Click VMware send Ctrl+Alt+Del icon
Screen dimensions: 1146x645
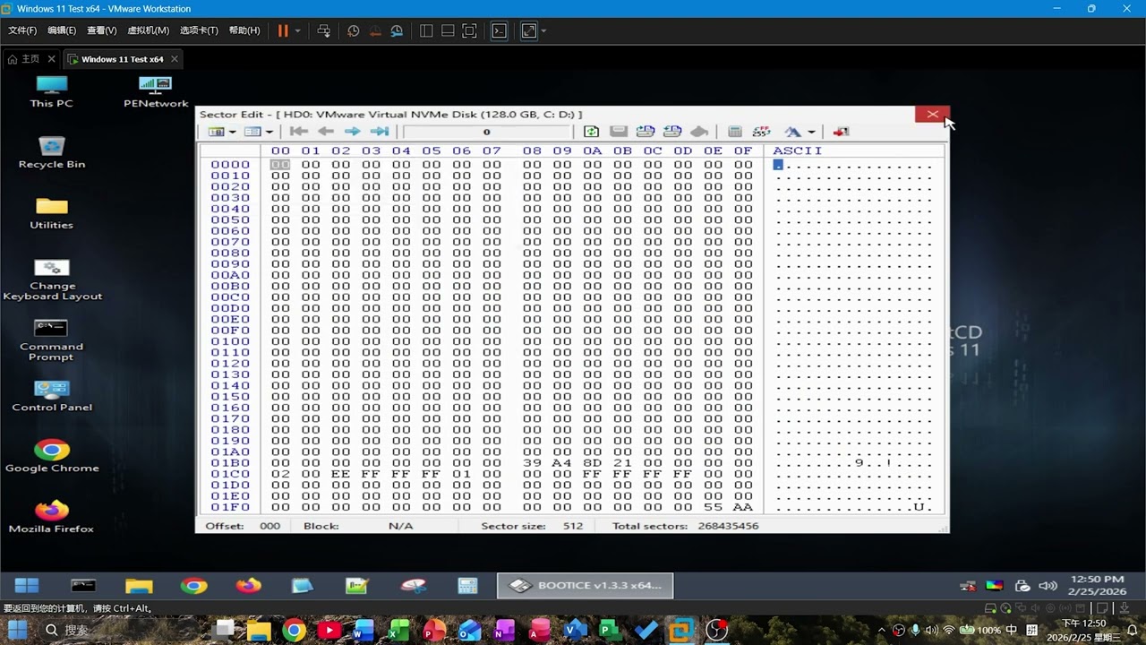(324, 30)
